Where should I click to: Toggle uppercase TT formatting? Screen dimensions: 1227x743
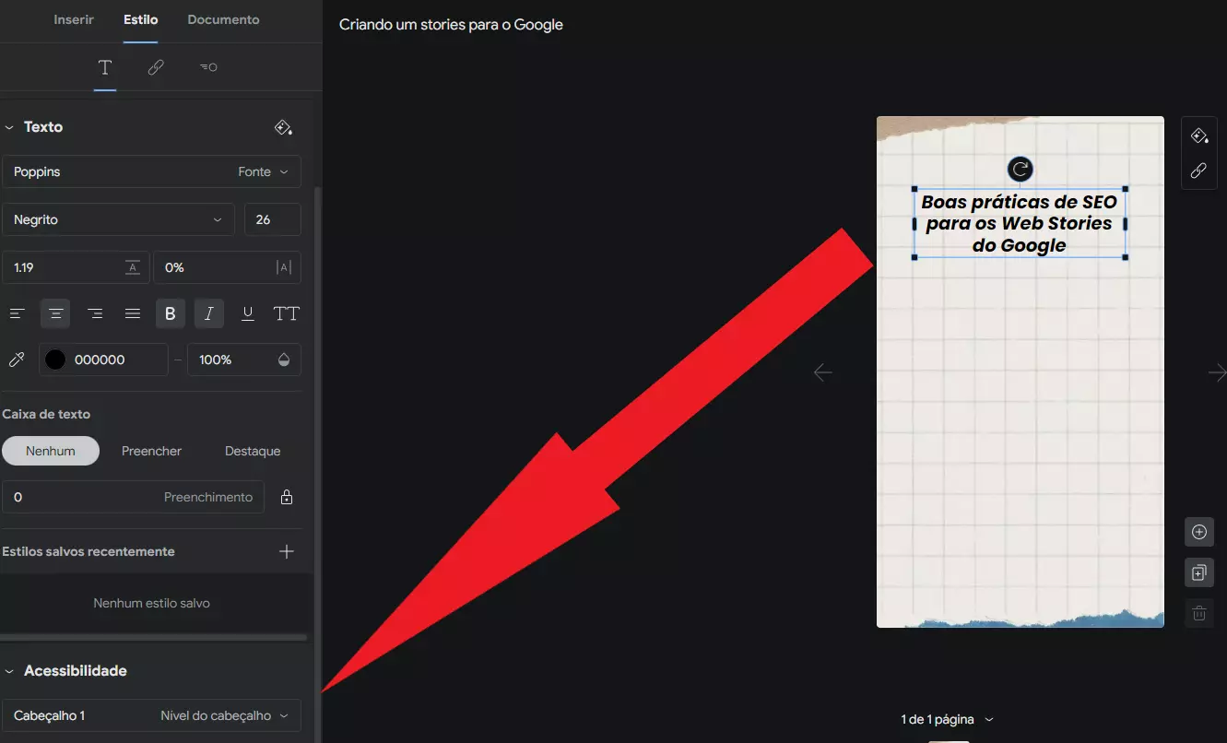pos(286,313)
